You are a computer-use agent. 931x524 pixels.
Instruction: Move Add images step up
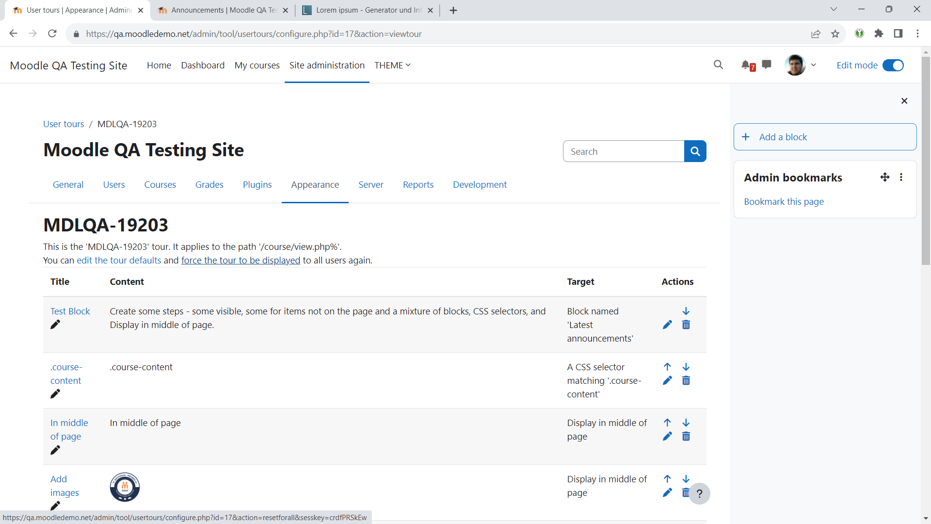click(667, 479)
